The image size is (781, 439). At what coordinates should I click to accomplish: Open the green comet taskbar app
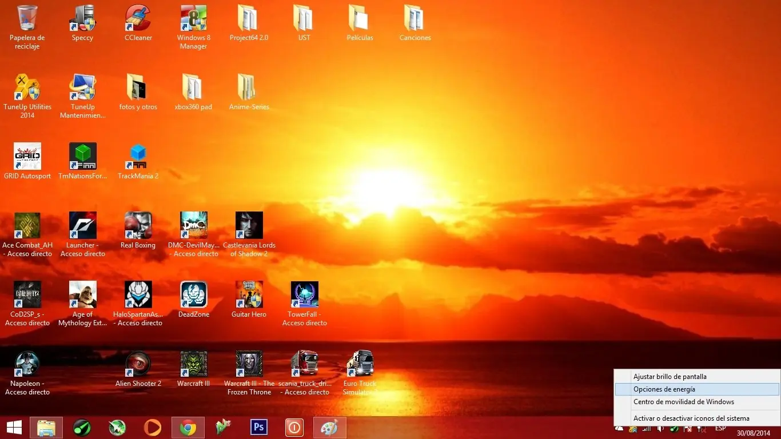[82, 428]
